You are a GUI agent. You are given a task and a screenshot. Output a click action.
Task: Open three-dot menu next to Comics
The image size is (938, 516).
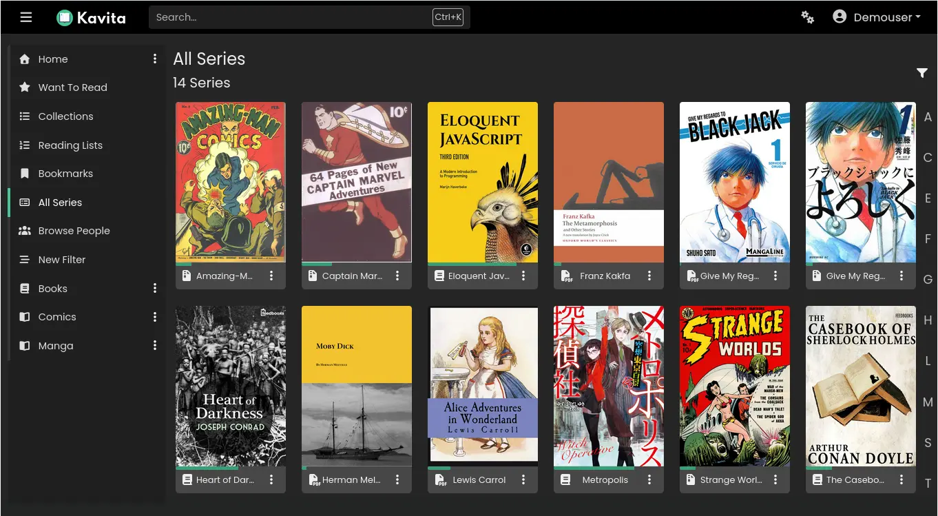pos(155,317)
